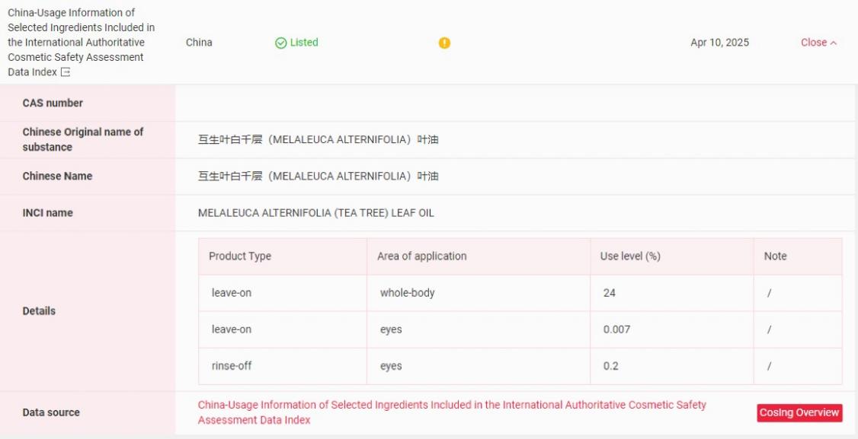Click the Product Type column header

pyautogui.click(x=240, y=256)
